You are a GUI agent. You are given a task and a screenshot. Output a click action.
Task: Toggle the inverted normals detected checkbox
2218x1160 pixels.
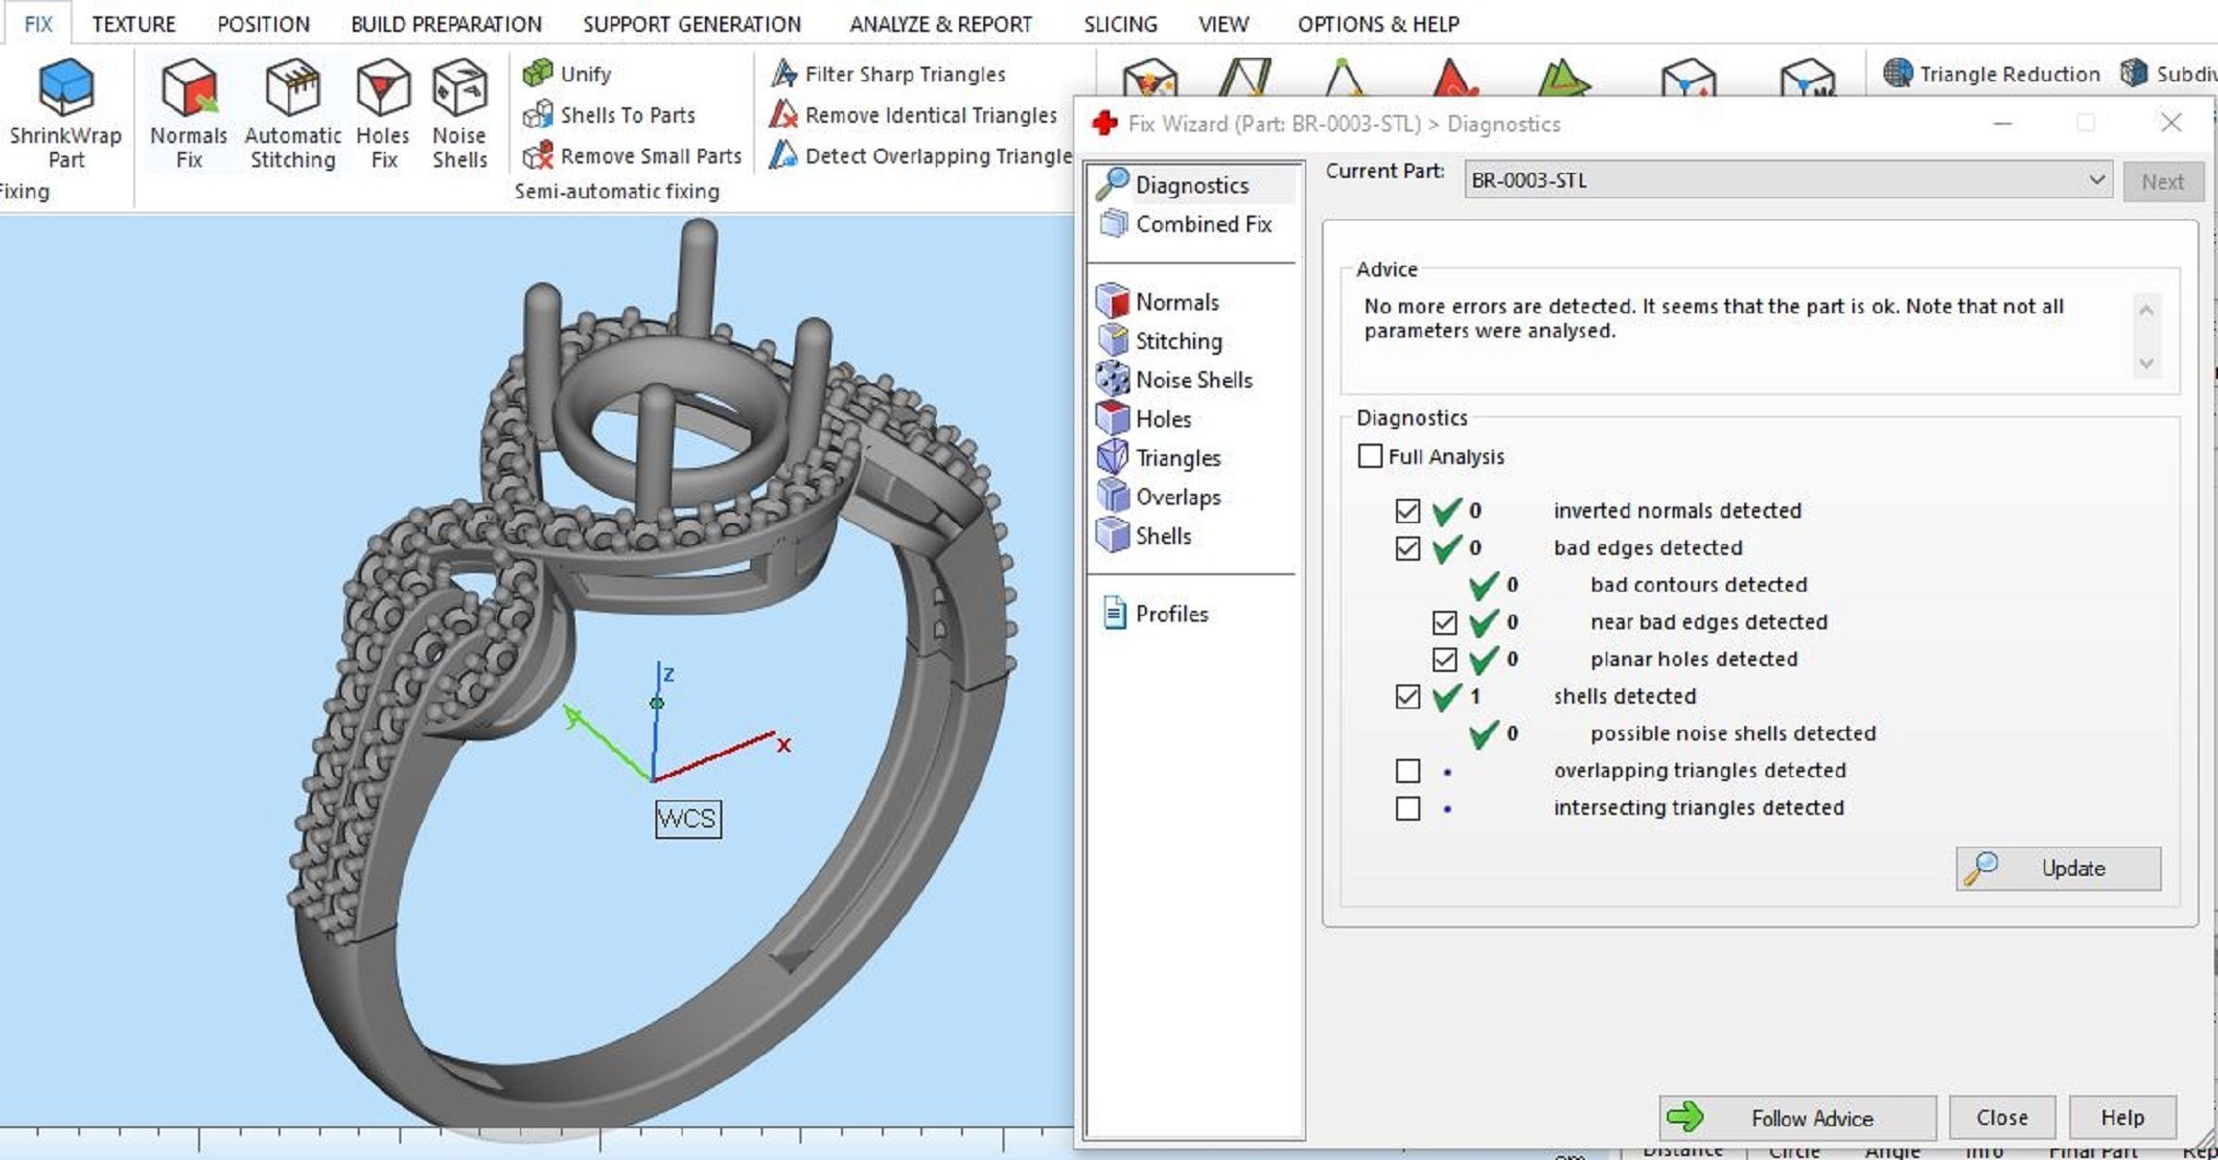pyautogui.click(x=1408, y=510)
